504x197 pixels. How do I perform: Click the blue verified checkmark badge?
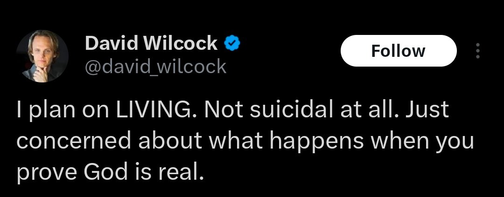point(232,43)
